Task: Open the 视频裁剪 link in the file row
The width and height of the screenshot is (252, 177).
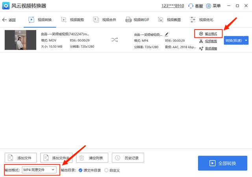Action: point(211,41)
